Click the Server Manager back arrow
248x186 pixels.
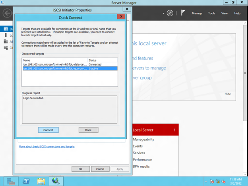pyautogui.click(x=6, y=13)
